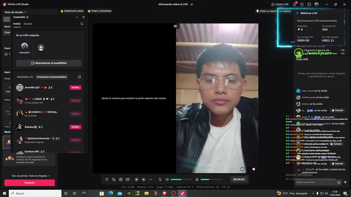Search in the Coemisión panel

coord(82,24)
